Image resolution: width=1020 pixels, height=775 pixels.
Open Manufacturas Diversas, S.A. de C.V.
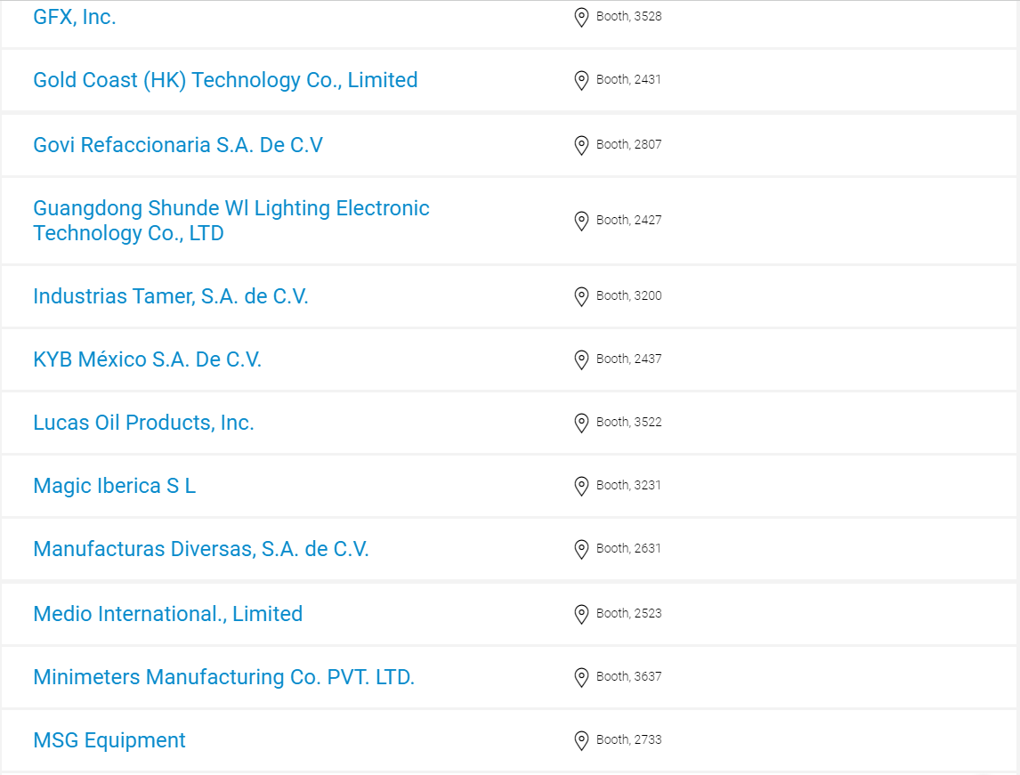coord(202,549)
